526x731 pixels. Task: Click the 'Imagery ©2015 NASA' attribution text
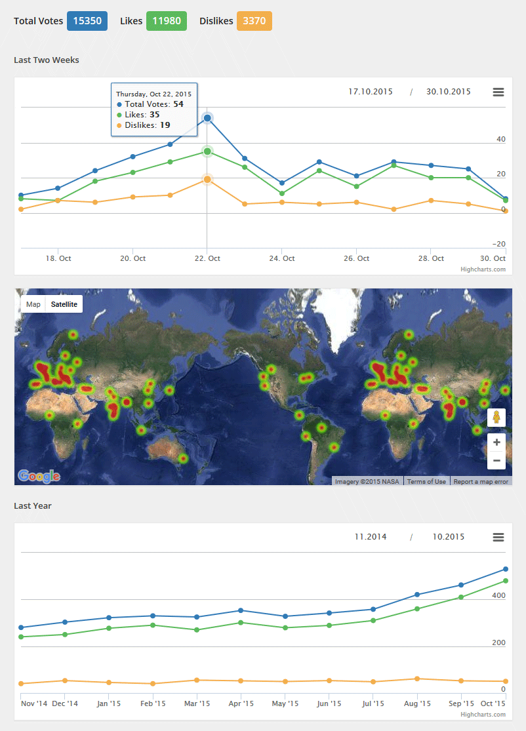(x=367, y=482)
